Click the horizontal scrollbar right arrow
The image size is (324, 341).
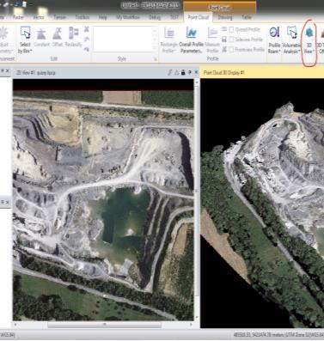point(191,325)
